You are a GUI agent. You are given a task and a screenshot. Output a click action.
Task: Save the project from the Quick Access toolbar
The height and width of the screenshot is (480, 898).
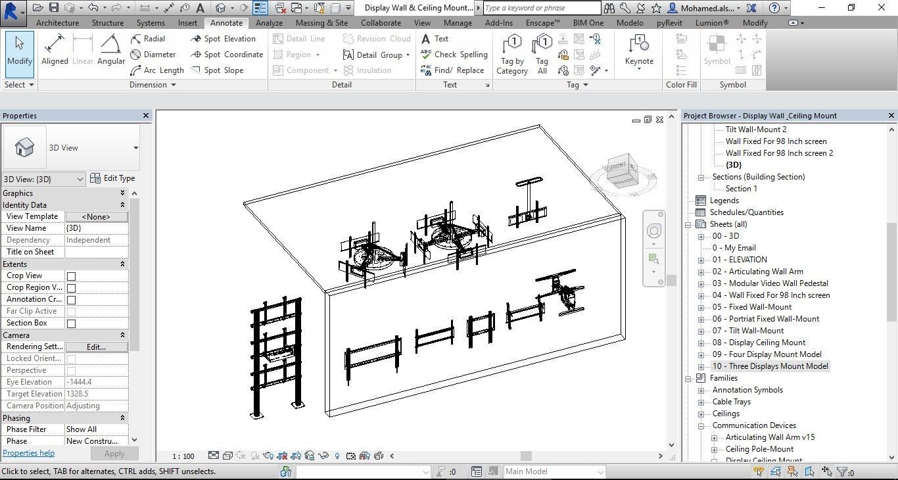point(53,7)
